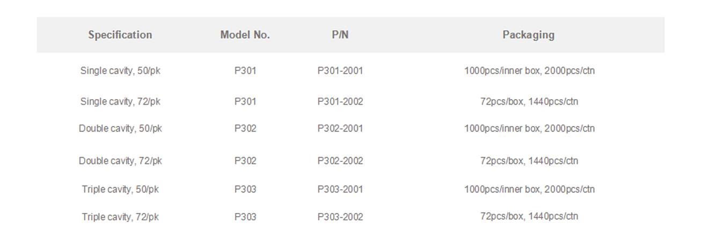Click the Specification column header
715x244 pixels.
point(120,35)
